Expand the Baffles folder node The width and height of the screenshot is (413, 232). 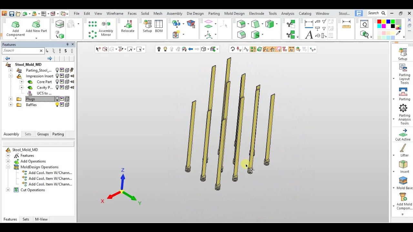click(11, 105)
